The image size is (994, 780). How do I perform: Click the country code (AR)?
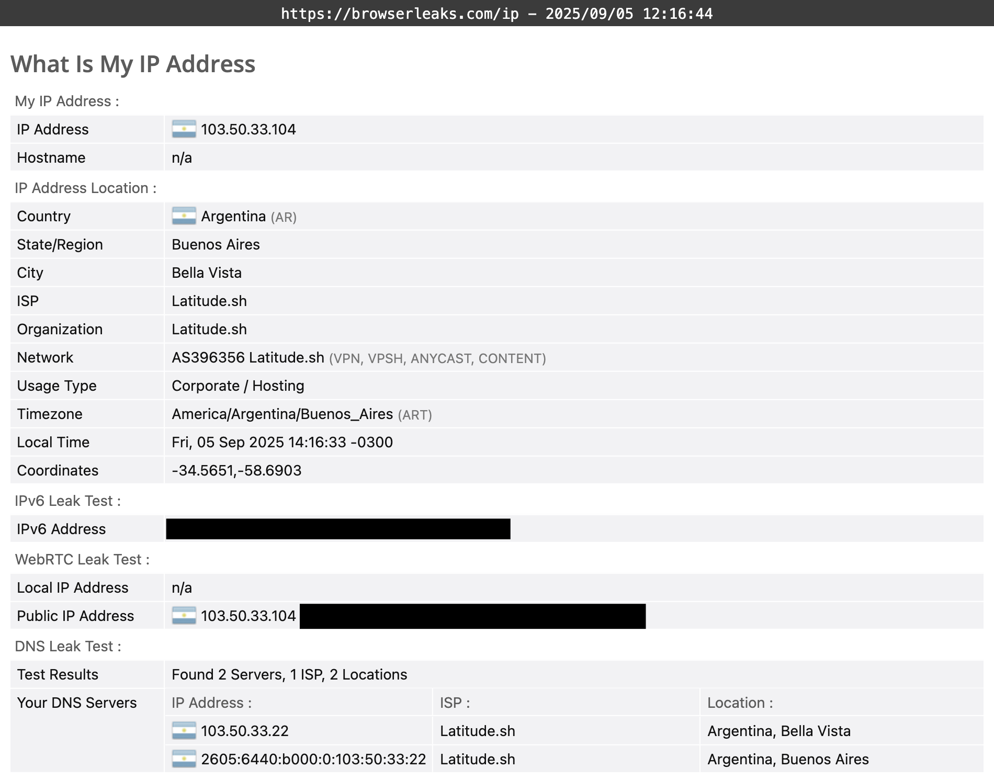[x=284, y=217]
